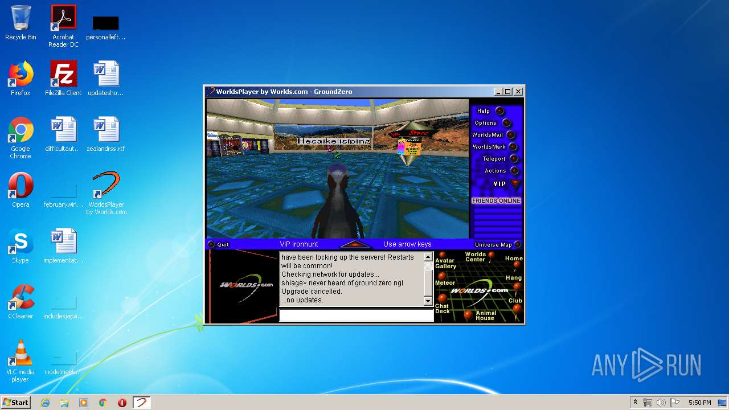The width and height of the screenshot is (729, 410).
Task: Click the 5:50 PM taskbar clock
Action: coord(699,403)
